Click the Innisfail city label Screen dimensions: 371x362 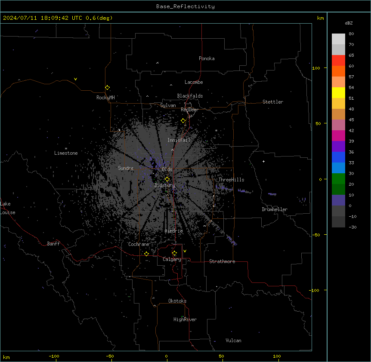179,140
